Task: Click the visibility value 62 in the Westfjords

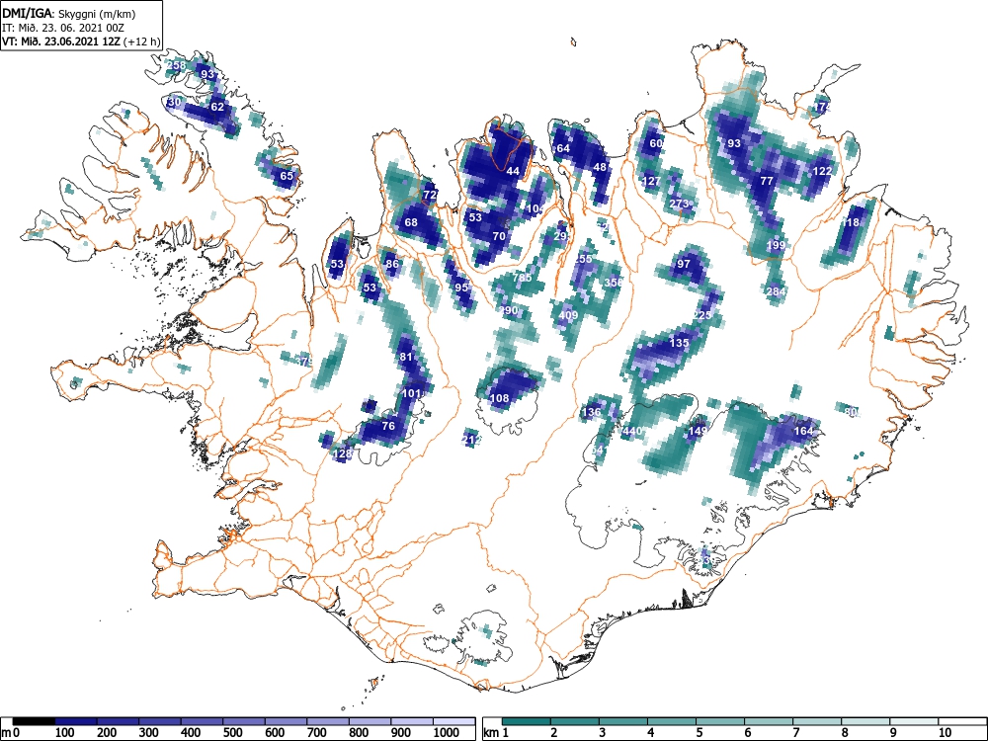Action: (x=217, y=107)
